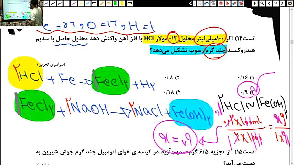Select the white blank pen swatch
294x165 pixels.
pyautogui.click(x=66, y=3)
